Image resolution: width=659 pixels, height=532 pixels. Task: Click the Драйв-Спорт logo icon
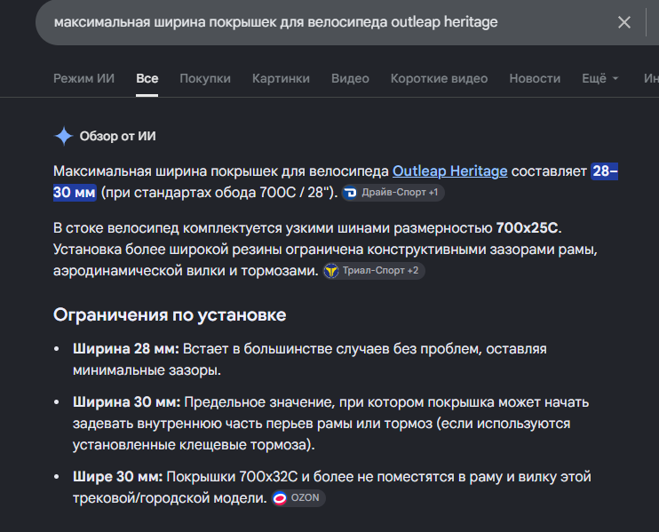point(350,193)
